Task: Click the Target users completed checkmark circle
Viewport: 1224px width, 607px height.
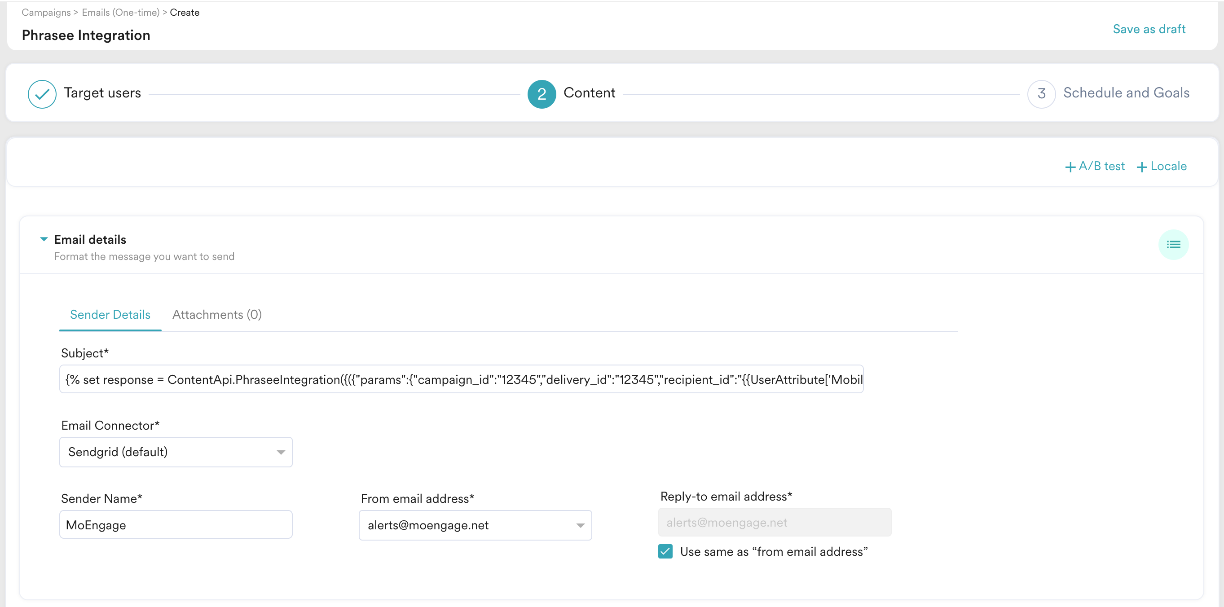Action: [x=42, y=93]
